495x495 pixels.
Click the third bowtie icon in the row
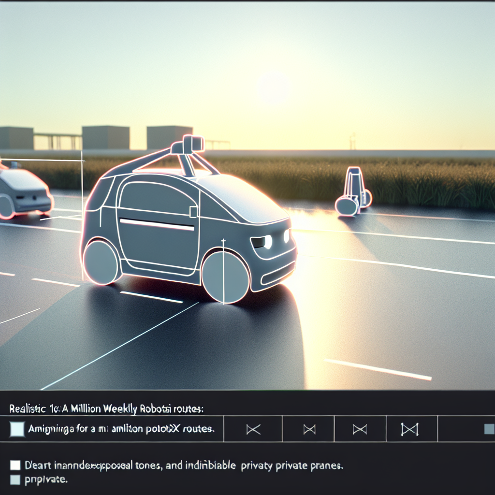point(360,429)
